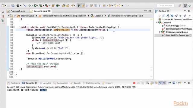Screen dimensions: 193x108
Task: Click the Last Edit Location icon
Action: 116,5
